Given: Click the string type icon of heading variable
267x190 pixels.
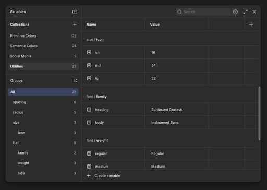Looking at the screenshot, I should click(x=89, y=110).
